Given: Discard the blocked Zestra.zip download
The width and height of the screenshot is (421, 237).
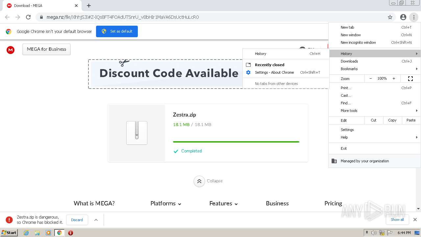Looking at the screenshot, I should click(77, 220).
